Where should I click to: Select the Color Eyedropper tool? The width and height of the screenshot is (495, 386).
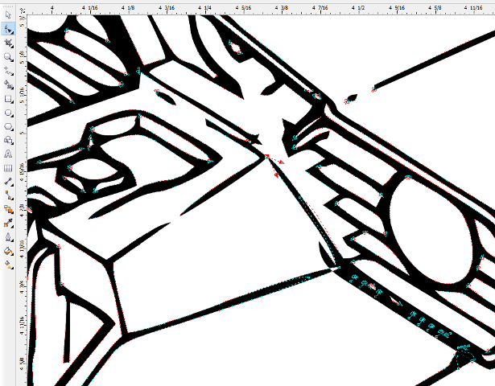point(8,224)
